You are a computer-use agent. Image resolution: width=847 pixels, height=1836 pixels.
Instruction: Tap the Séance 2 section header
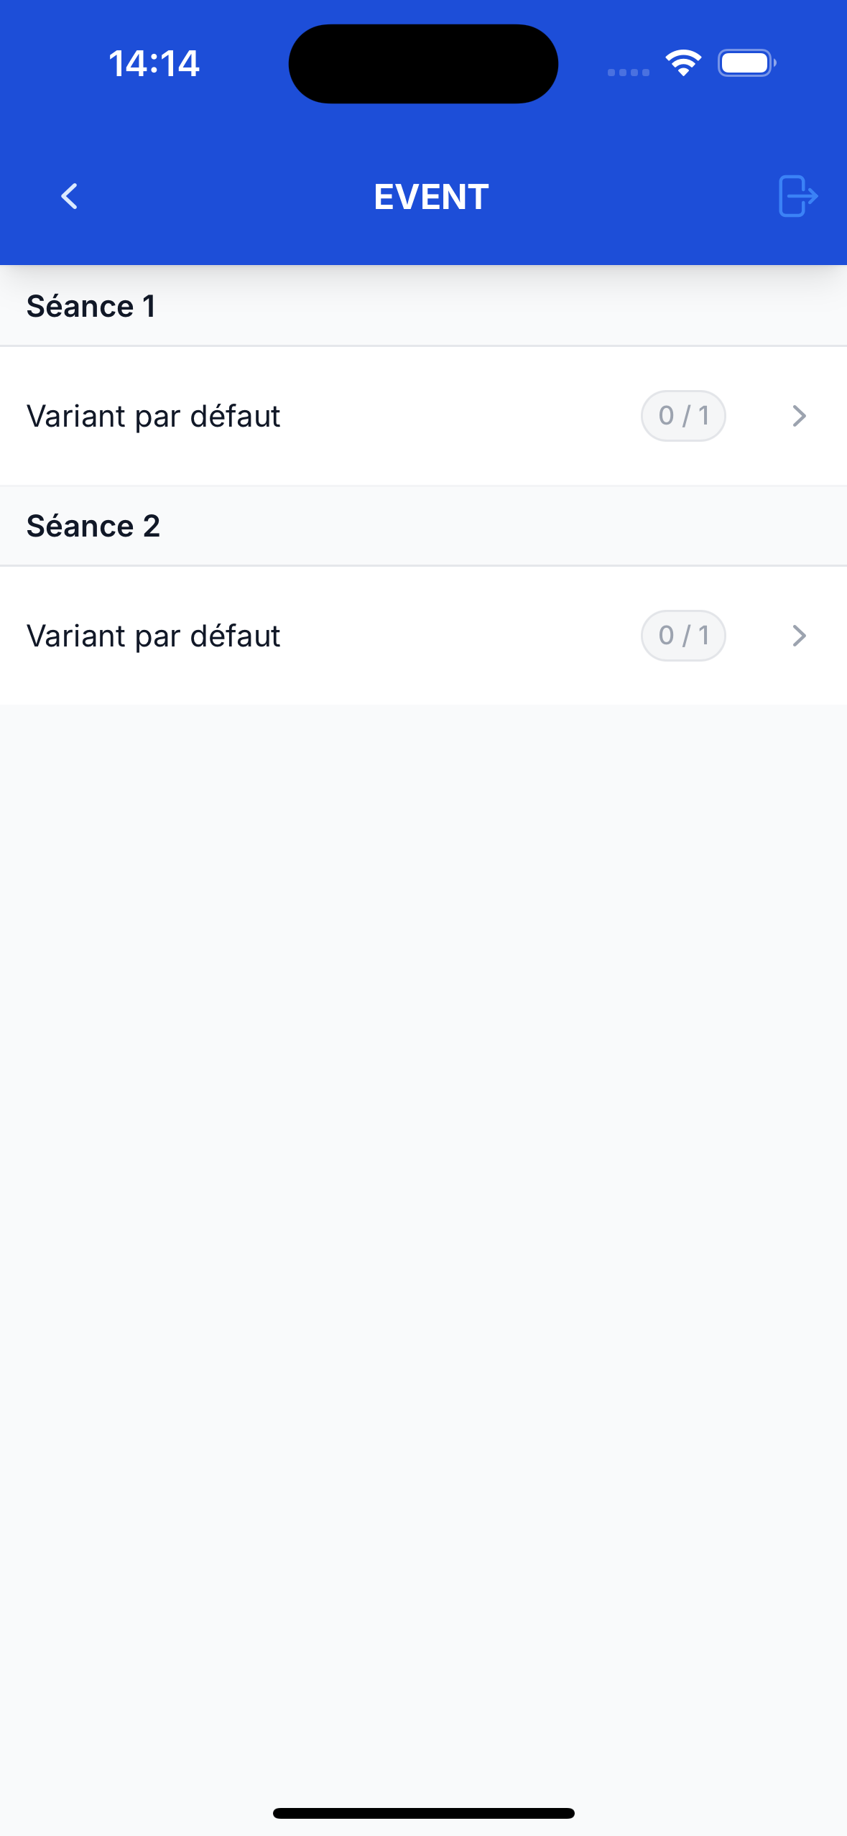93,527
